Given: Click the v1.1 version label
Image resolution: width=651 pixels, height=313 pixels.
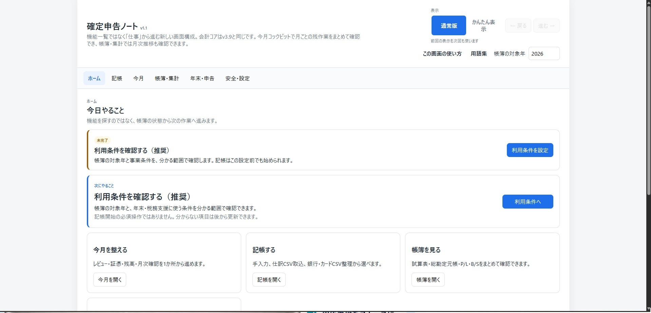Looking at the screenshot, I should click(x=143, y=28).
